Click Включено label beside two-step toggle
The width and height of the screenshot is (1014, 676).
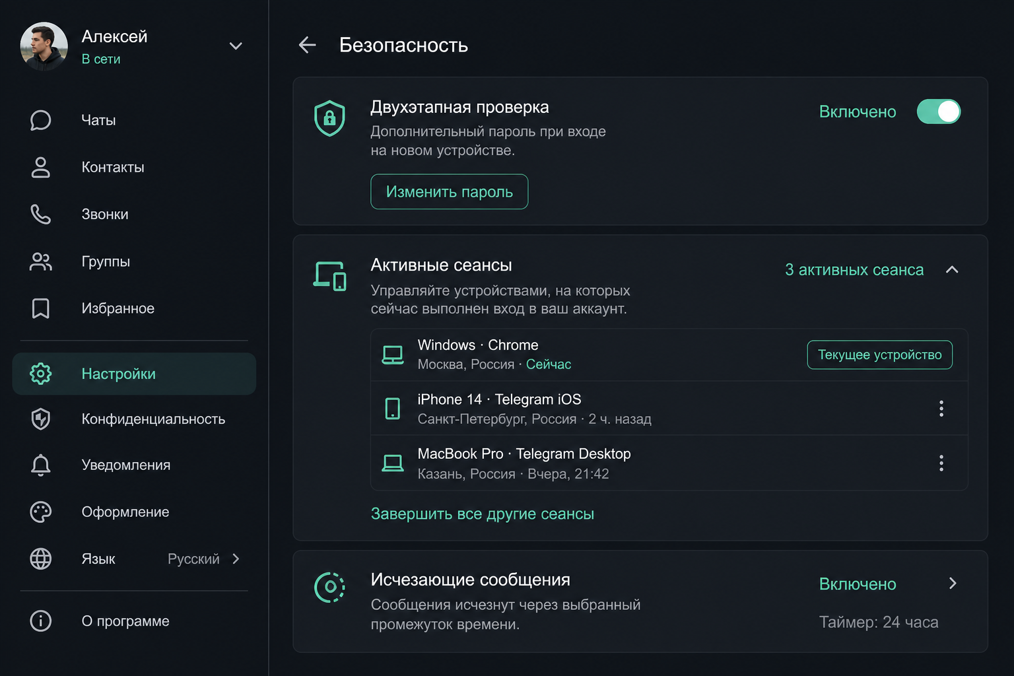click(x=858, y=112)
